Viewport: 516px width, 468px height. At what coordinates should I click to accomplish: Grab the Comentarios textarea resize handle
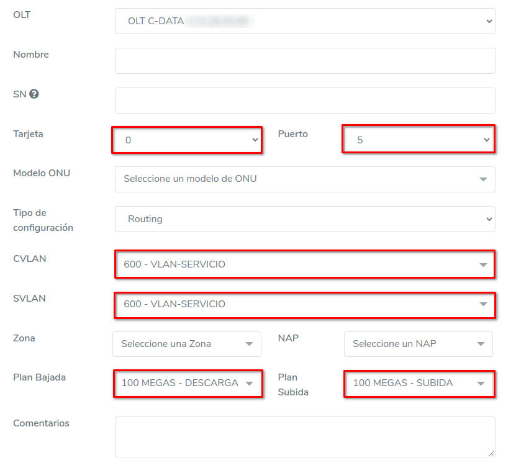click(491, 454)
